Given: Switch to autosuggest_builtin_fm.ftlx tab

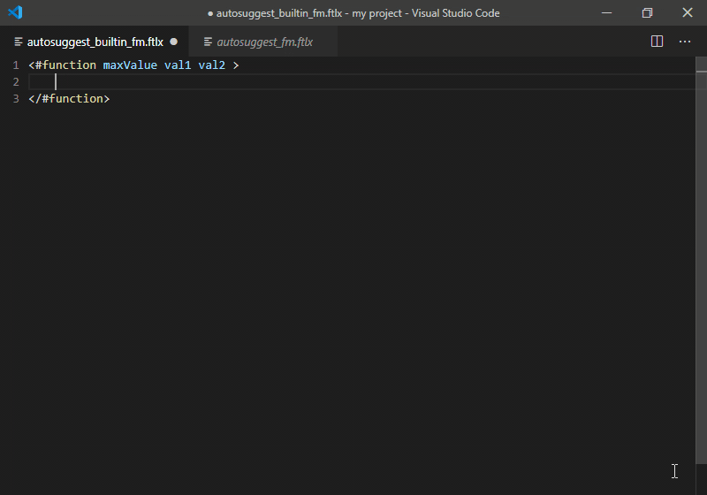Looking at the screenshot, I should pos(95,42).
